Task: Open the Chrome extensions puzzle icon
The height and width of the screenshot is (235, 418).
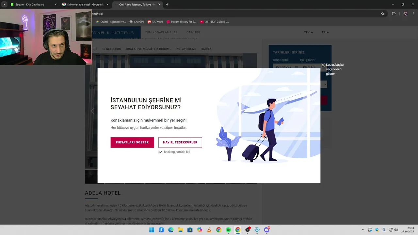Action: [394, 14]
